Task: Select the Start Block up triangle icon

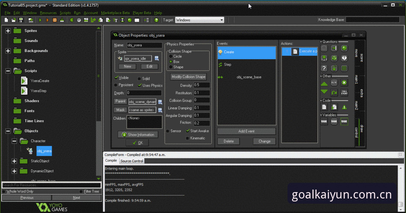Action: tap(324, 83)
